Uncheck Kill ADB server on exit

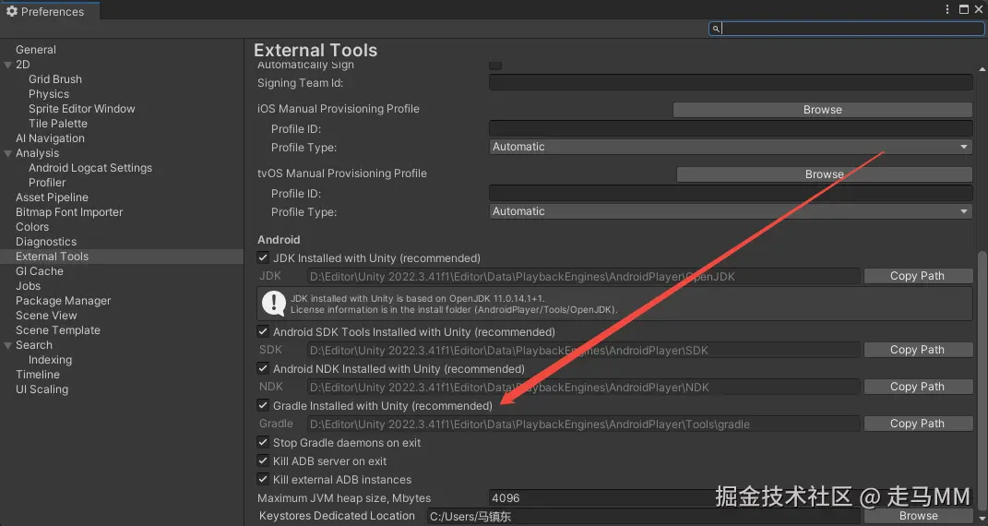(263, 461)
